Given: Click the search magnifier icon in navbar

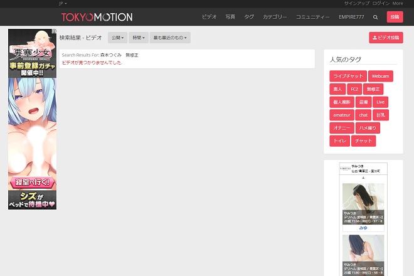Looking at the screenshot, I should pos(376,17).
